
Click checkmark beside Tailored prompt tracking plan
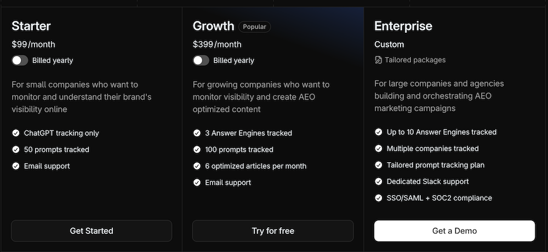379,165
